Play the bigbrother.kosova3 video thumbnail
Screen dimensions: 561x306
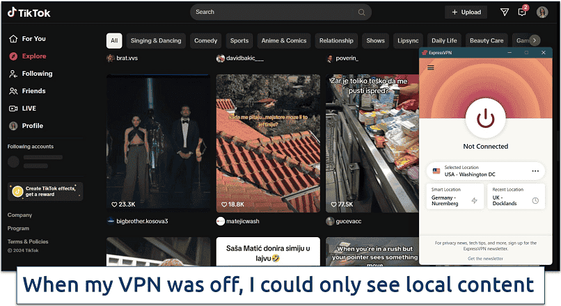coord(159,143)
